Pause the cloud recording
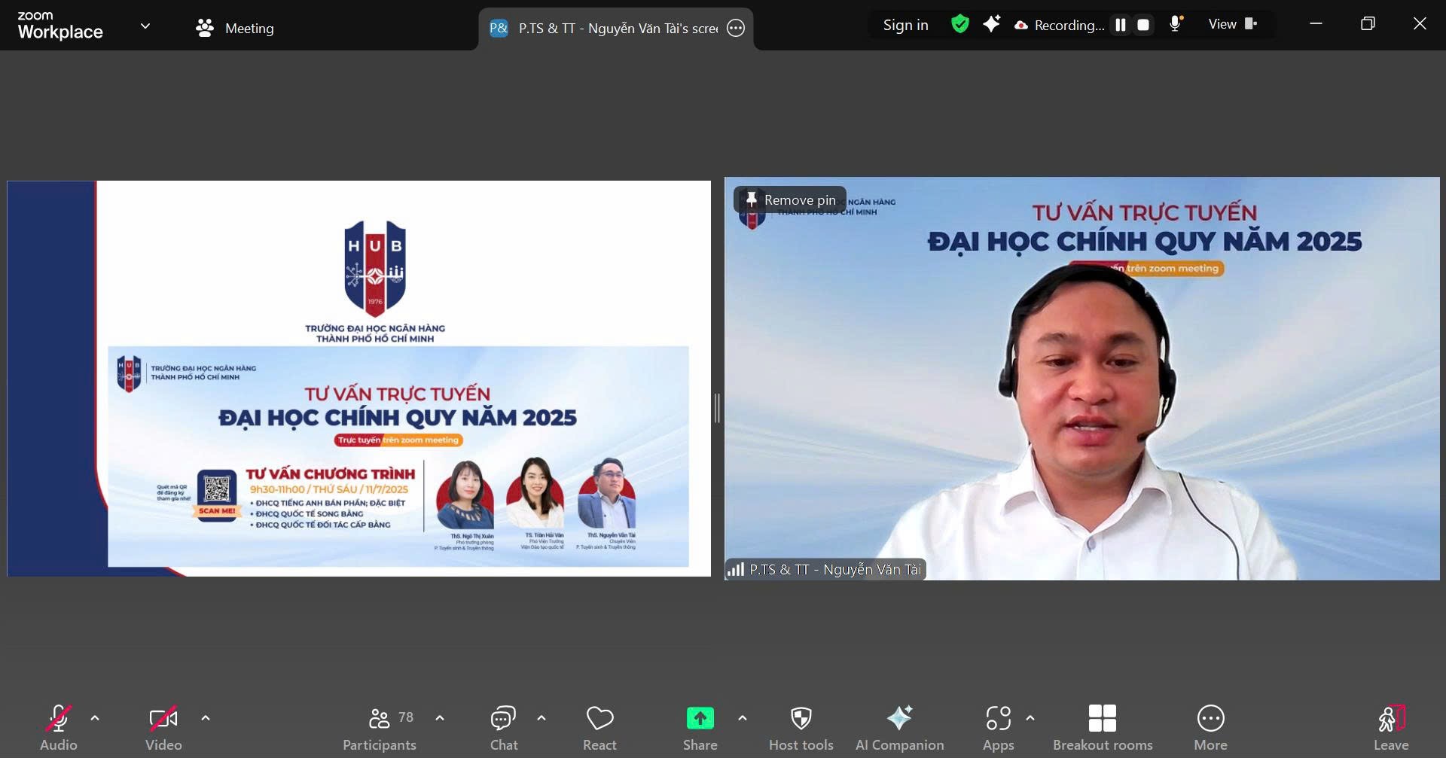The width and height of the screenshot is (1446, 758). pyautogui.click(x=1121, y=25)
